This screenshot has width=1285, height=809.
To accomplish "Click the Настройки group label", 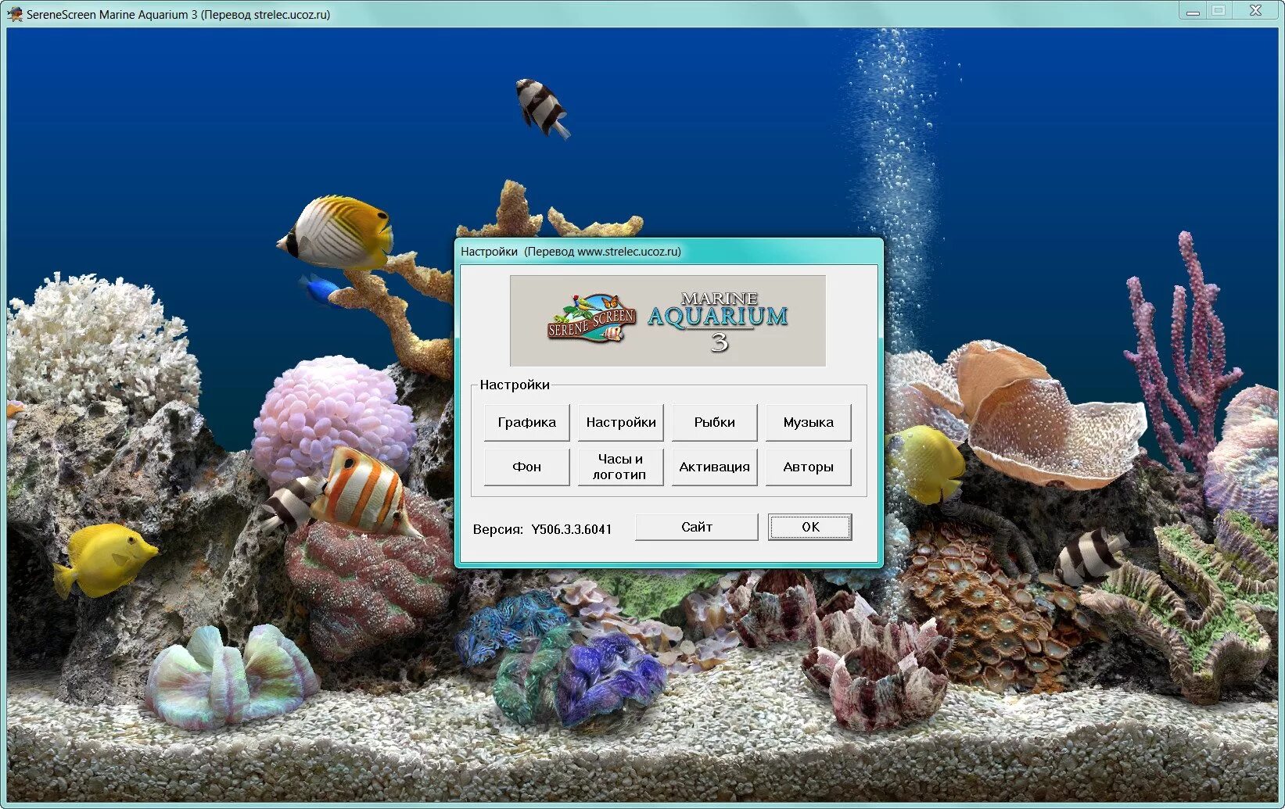I will click(x=515, y=385).
